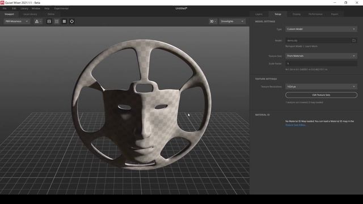363x204 pixels.
Task: Click the MODEL SETTINGS section header
Action: pyautogui.click(x=265, y=22)
